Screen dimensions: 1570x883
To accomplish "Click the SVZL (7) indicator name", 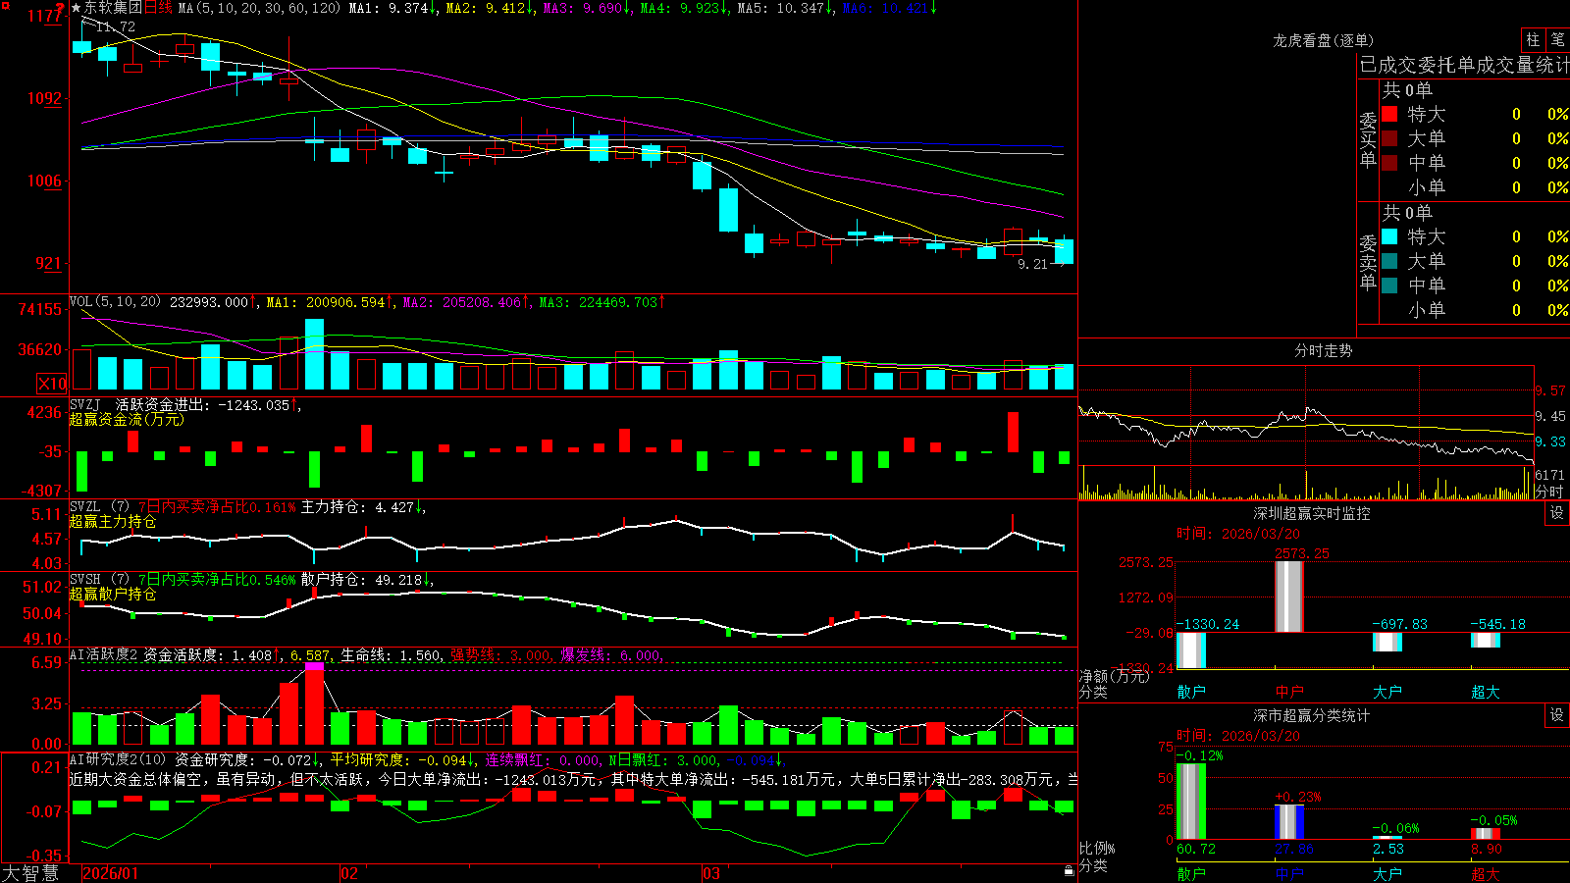I will [x=99, y=507].
